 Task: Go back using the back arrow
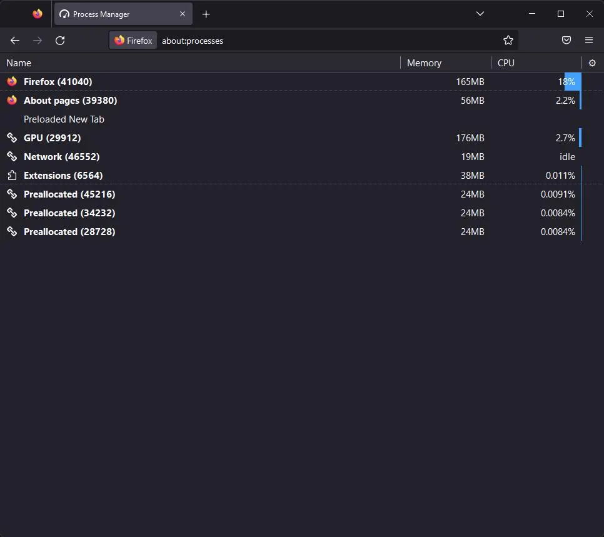click(15, 41)
